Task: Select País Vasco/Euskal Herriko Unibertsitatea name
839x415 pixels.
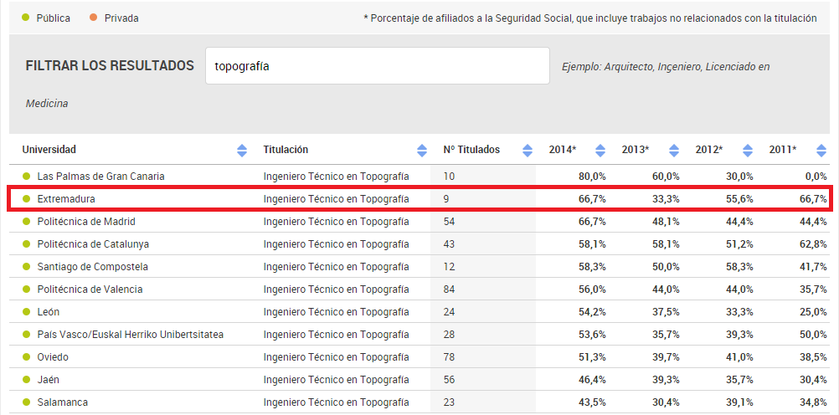Action: click(x=131, y=334)
